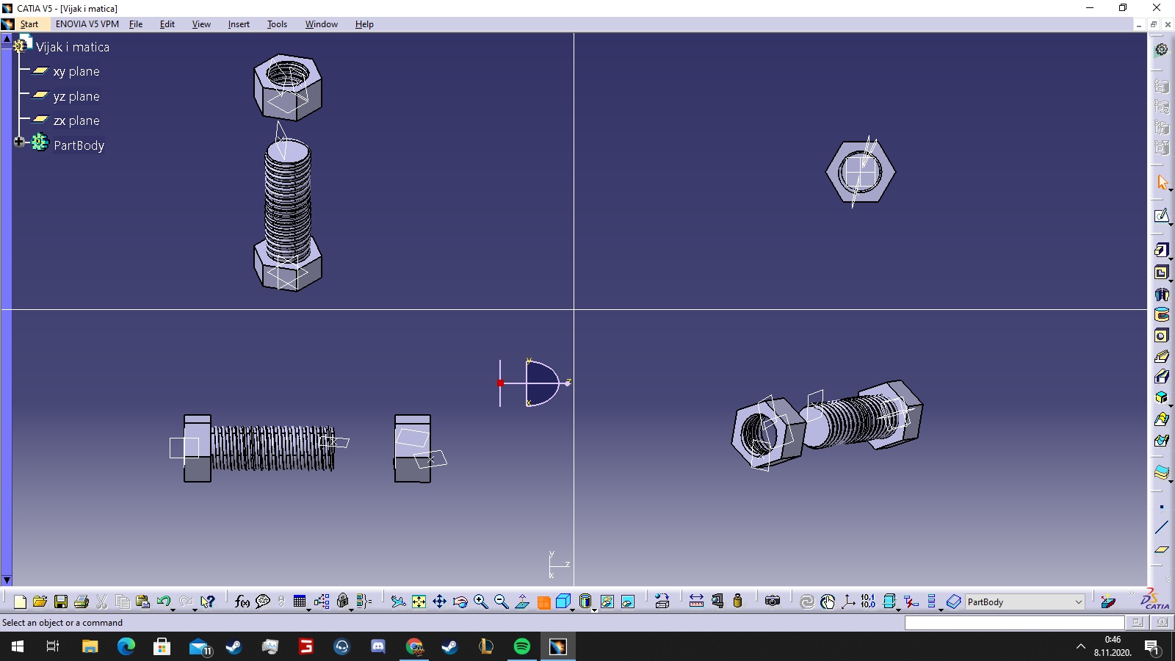Click the Capture camera icon

[x=773, y=602]
